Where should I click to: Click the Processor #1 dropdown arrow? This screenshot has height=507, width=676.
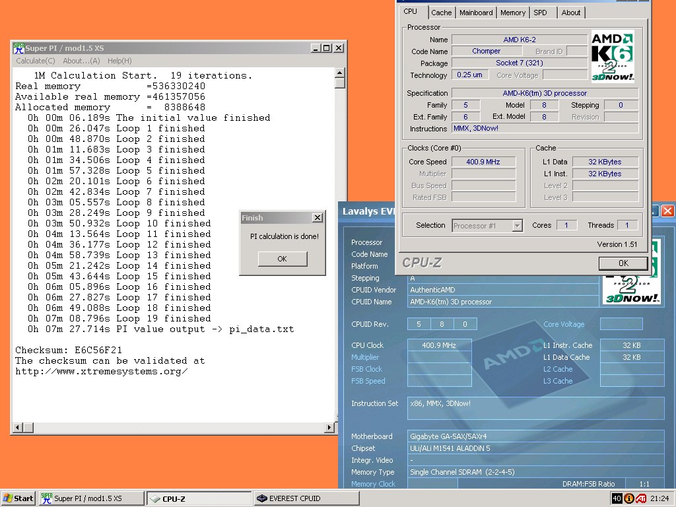[x=518, y=226]
